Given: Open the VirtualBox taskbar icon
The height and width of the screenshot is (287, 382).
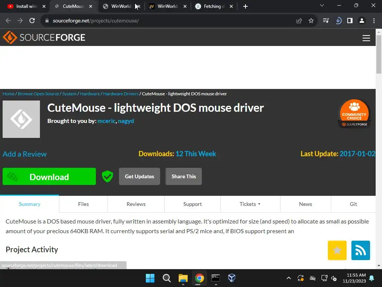Looking at the screenshot, I should click(x=232, y=278).
